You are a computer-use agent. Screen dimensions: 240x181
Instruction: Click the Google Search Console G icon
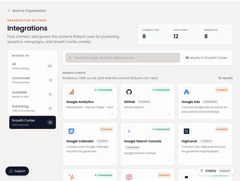(x=129, y=131)
